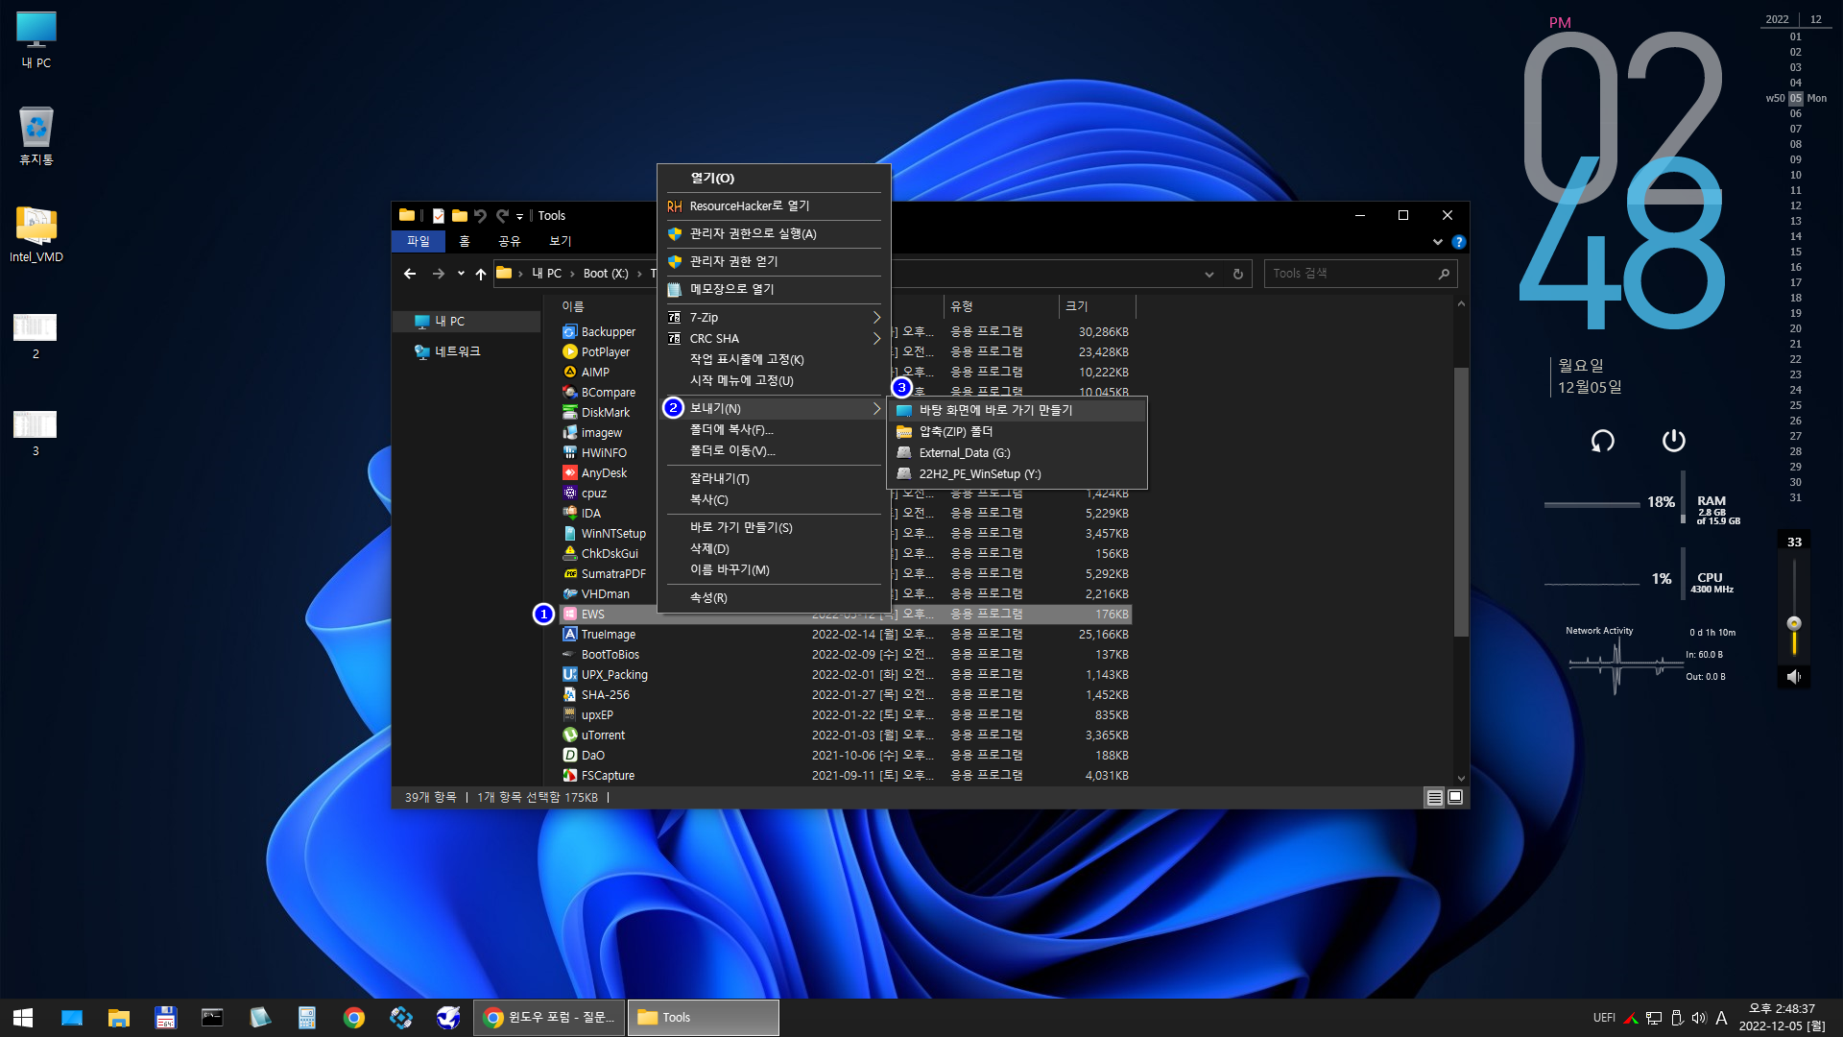Open the Backupper application icon
This screenshot has width=1843, height=1037.
(569, 332)
